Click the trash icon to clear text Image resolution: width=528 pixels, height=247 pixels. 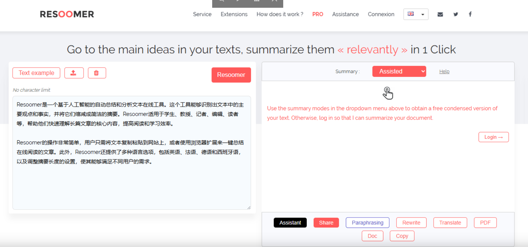tap(97, 73)
